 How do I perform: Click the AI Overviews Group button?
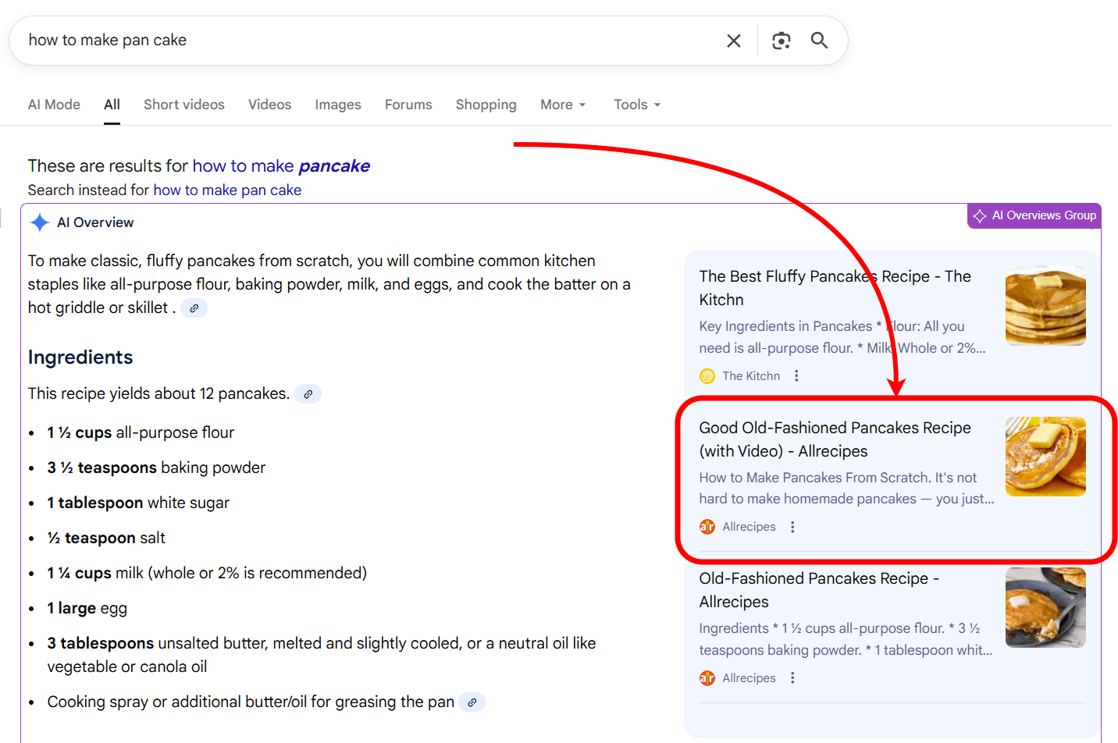point(1034,215)
